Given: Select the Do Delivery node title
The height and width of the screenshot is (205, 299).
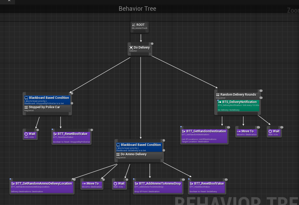Looking at the screenshot, I should (142, 48).
